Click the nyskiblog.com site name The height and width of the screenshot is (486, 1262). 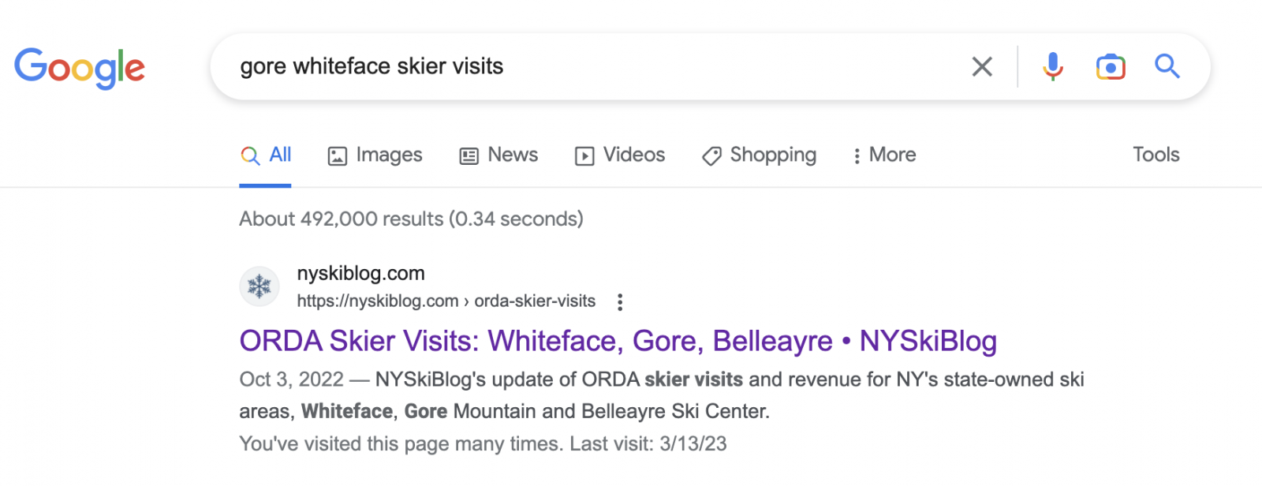point(360,274)
